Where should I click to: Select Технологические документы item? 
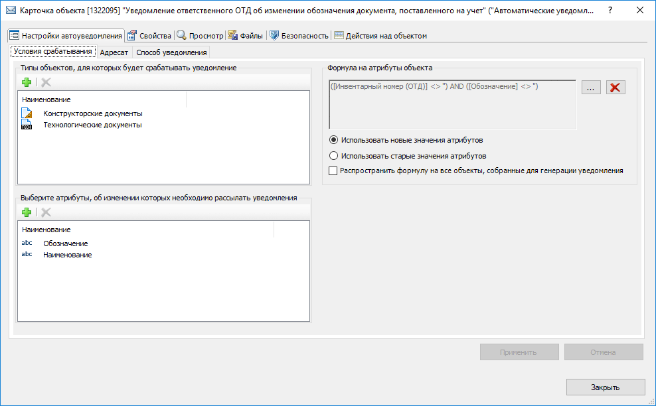92,125
